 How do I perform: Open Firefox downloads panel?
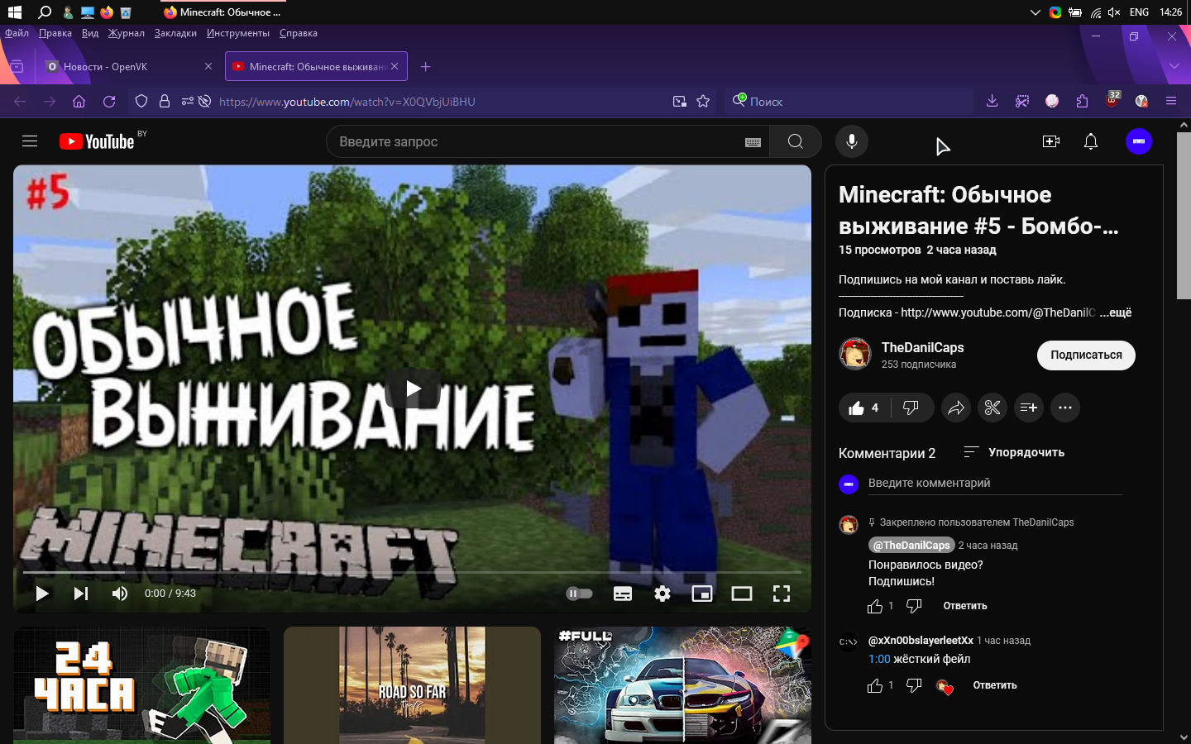(x=992, y=102)
